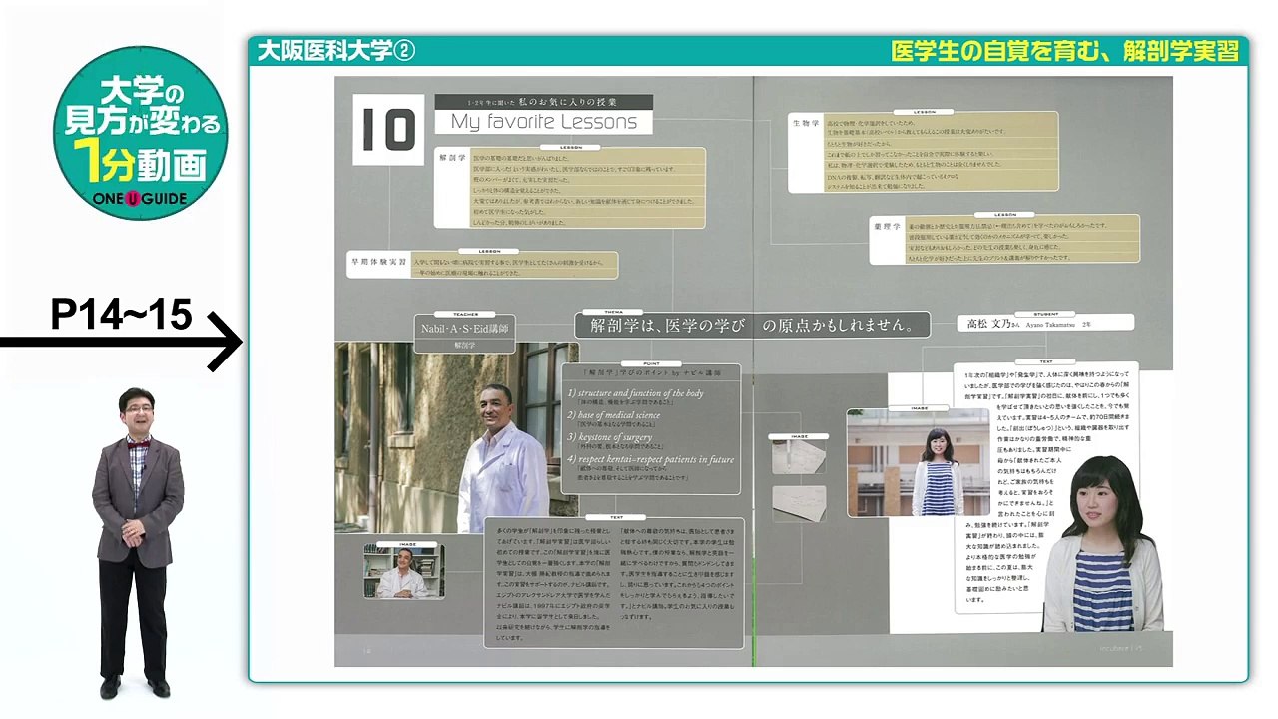This screenshot has height=719, width=1278.
Task: Click the Nabil・A・S・Eid講師 teacher name box
Action: 464,327
